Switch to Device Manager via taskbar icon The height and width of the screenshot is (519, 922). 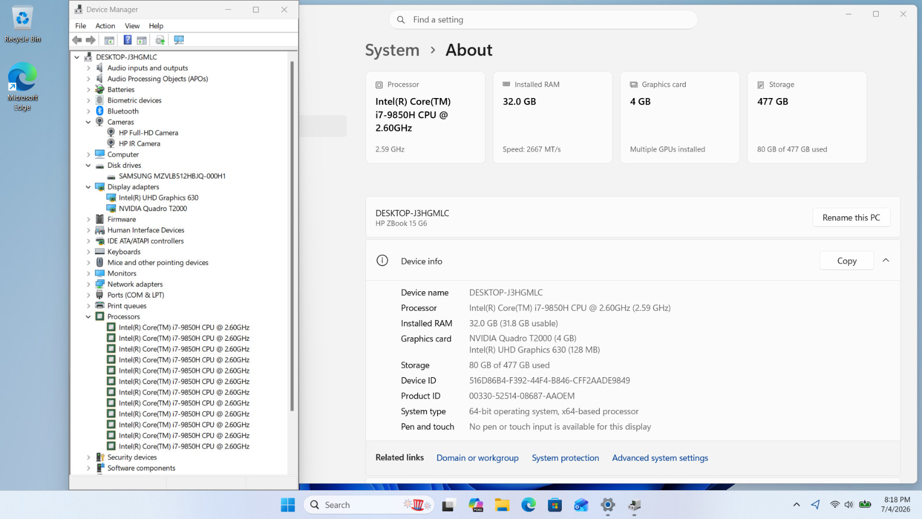coord(634,505)
